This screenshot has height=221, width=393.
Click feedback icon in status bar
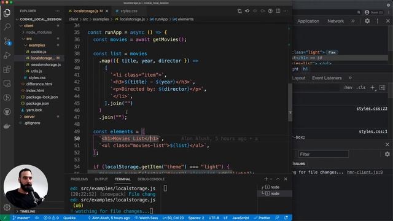pos(277,218)
